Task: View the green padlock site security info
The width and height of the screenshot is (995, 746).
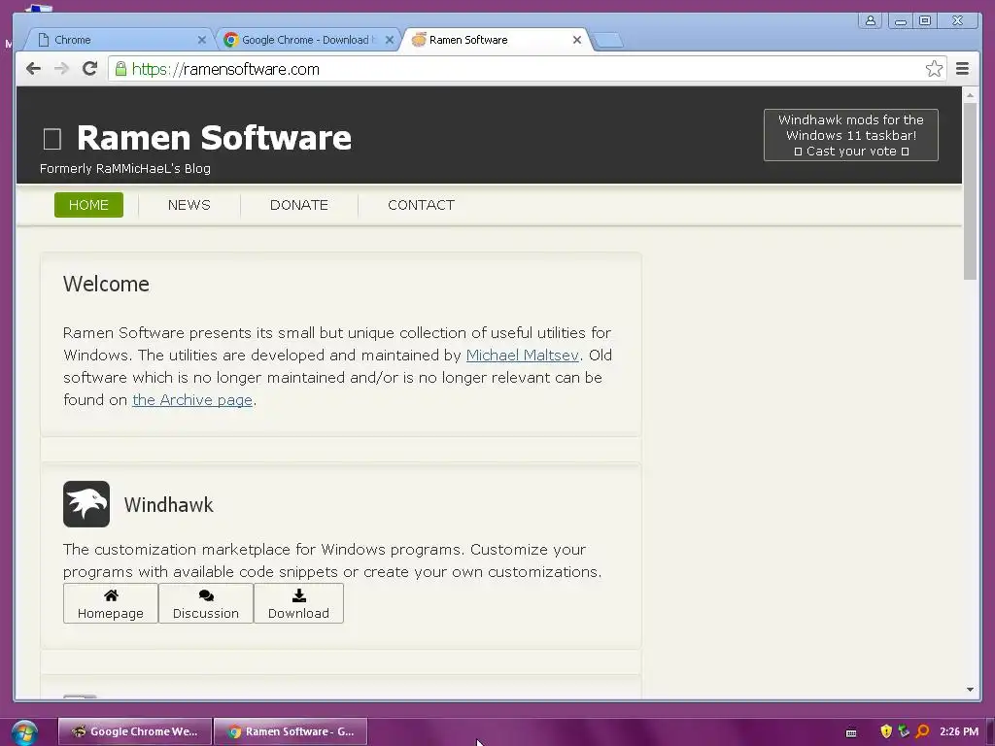Action: [120, 69]
